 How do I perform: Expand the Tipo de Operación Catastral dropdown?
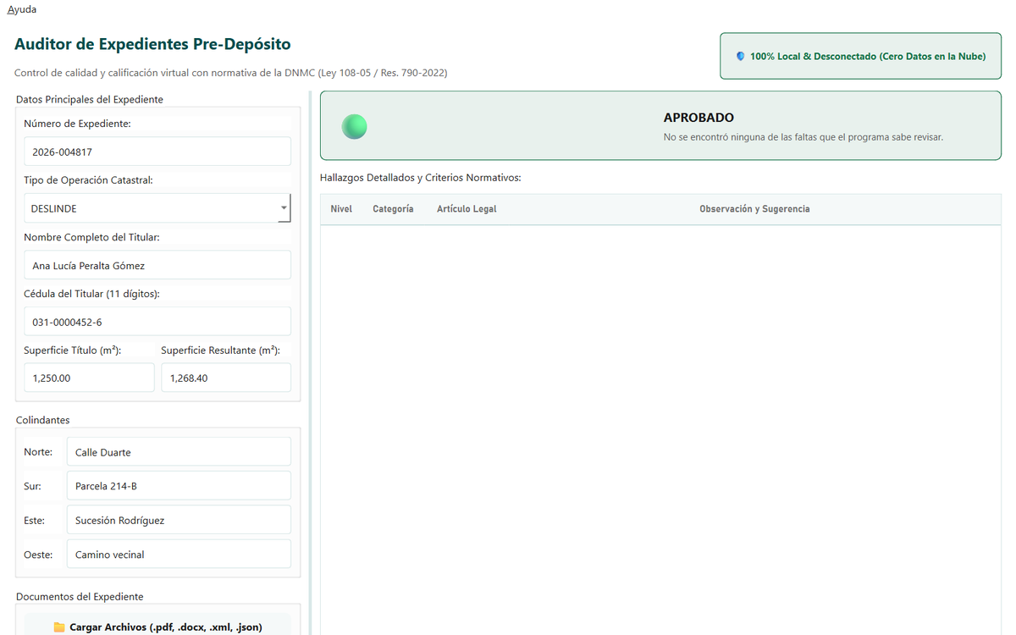tap(157, 208)
